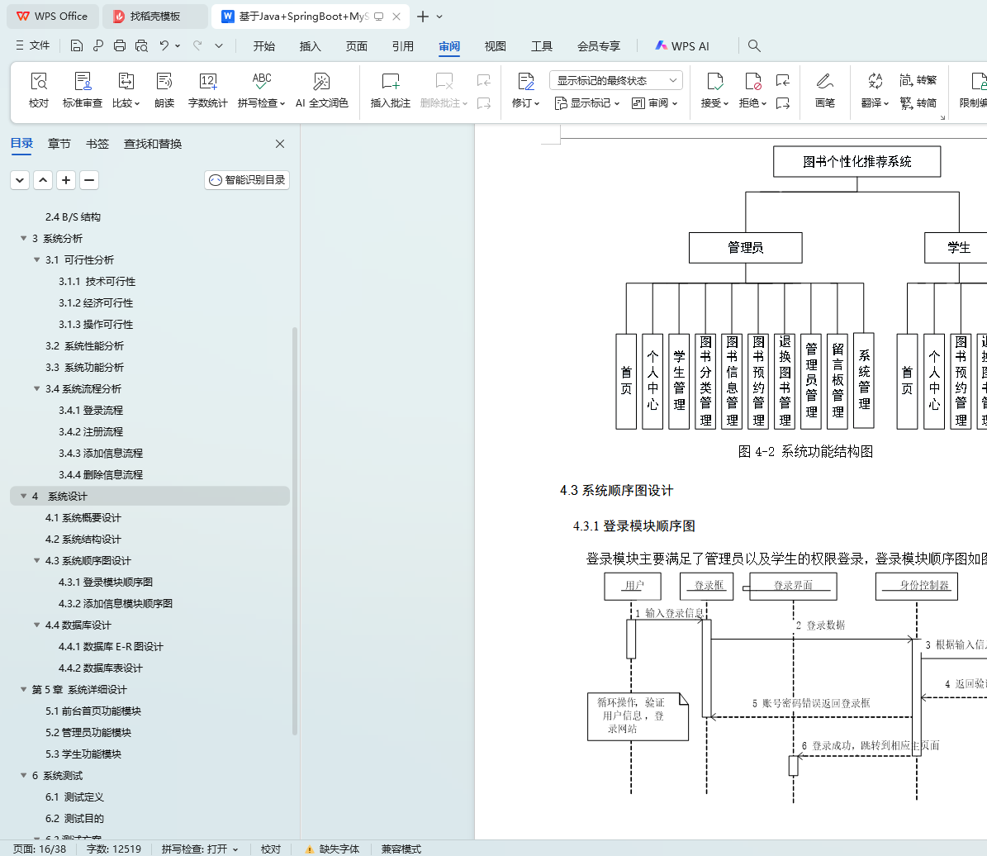Open the 校对 proofreading tool

tap(38, 90)
